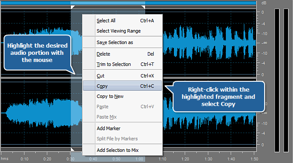
Task: Click the top-left selection start marker triangle
Action: tap(73, 7)
